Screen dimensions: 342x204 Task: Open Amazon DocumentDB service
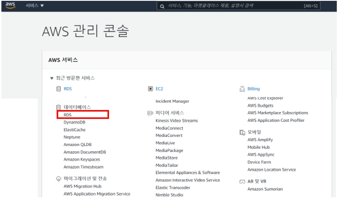84,152
